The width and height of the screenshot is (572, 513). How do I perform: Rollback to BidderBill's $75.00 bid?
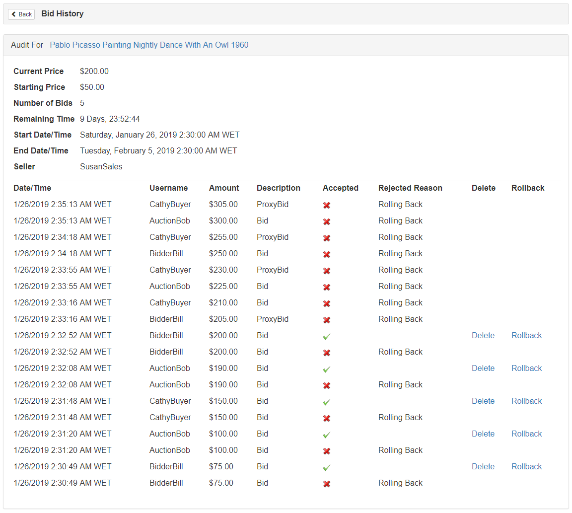coord(526,467)
